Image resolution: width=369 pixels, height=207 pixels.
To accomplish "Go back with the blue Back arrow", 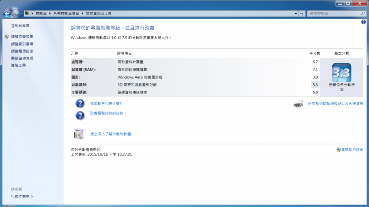I will click(7, 14).
